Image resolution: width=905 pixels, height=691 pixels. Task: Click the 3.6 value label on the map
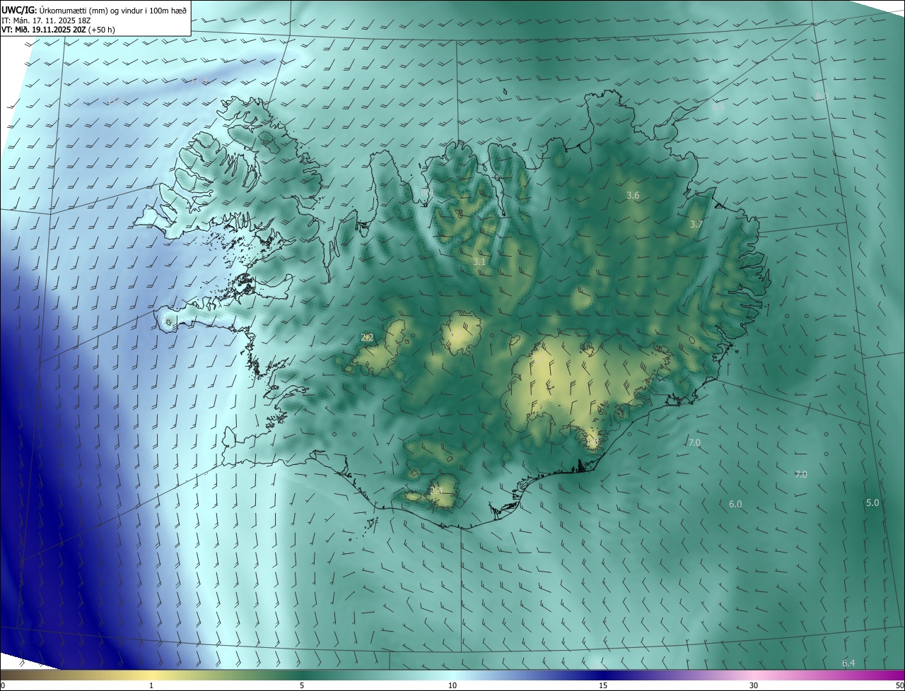coord(633,196)
